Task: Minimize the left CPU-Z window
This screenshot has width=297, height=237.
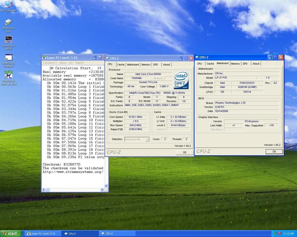Action: [180, 58]
